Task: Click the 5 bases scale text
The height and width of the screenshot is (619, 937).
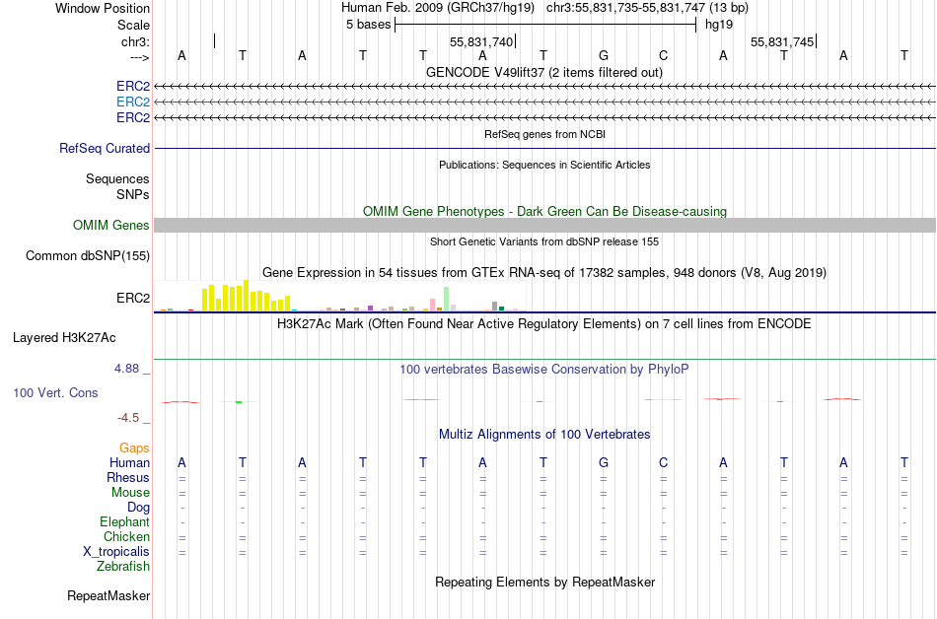Action: (368, 25)
